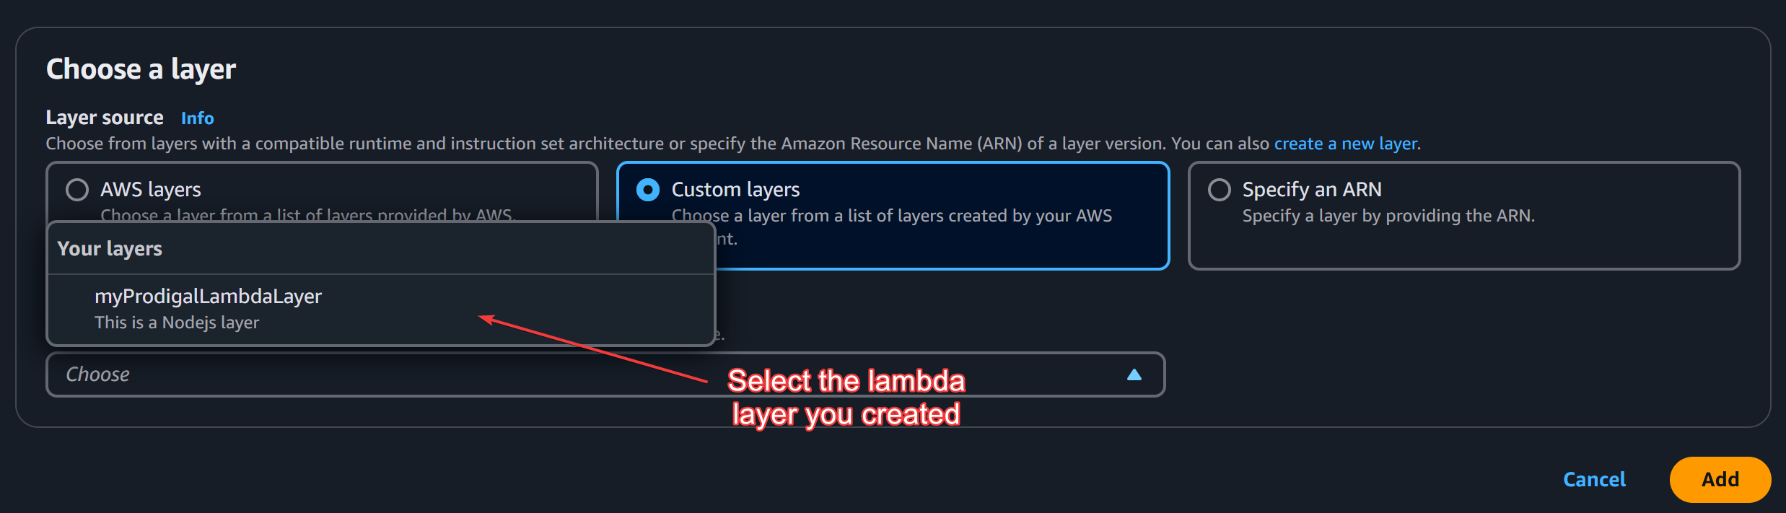
Task: Click "Specify a layer by providing the ARN" text
Action: (x=1388, y=216)
